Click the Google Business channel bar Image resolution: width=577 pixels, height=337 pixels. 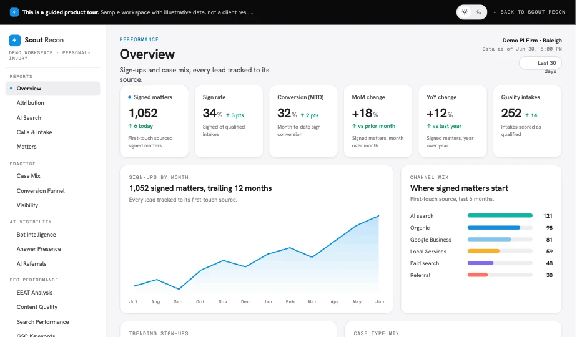tap(500, 240)
